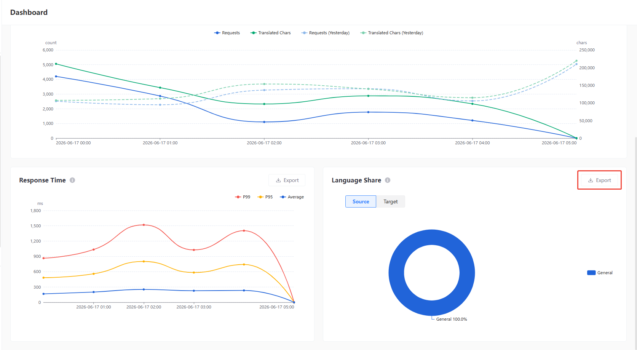This screenshot has height=350, width=637.
Task: Toggle the Requests legend series
Action: click(227, 33)
